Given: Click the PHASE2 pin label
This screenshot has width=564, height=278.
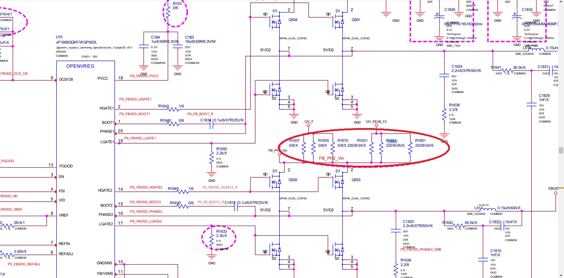Looking at the screenshot, I should coord(106,214).
